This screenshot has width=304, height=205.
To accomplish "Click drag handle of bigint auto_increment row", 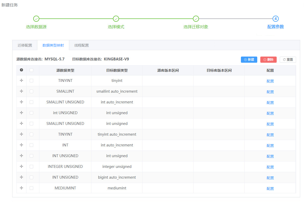I will (x=21, y=177).
